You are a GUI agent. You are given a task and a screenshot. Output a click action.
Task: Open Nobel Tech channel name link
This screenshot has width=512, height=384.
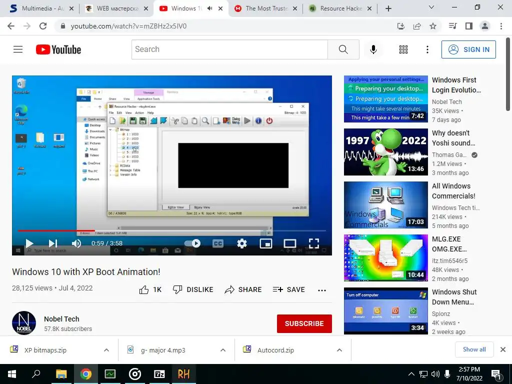[61, 319]
